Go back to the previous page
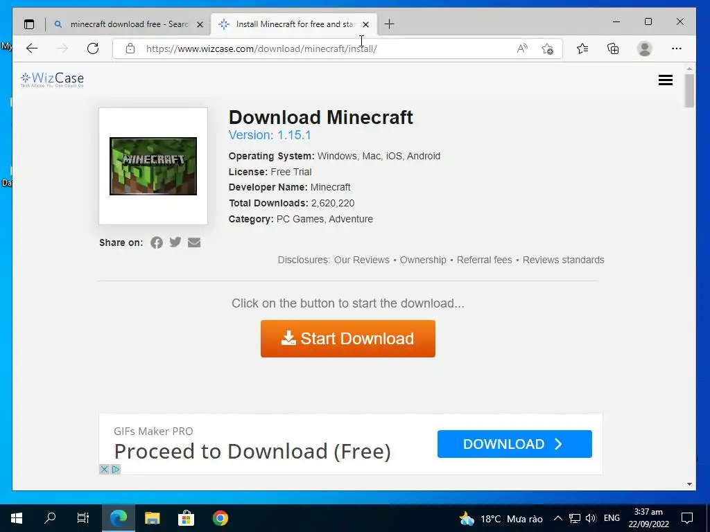This screenshot has width=710, height=532. point(32,48)
